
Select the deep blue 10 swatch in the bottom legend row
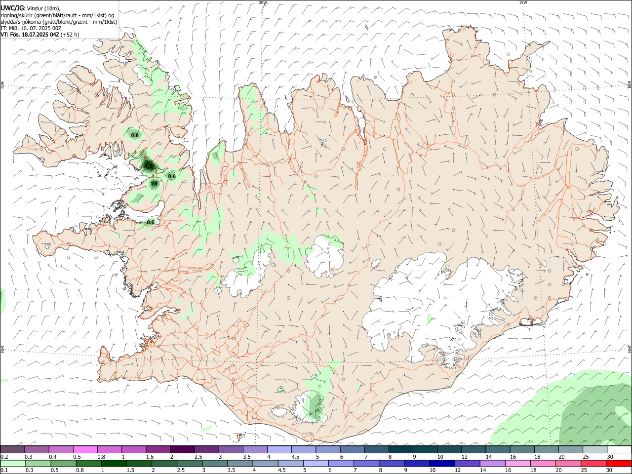pyautogui.click(x=442, y=463)
